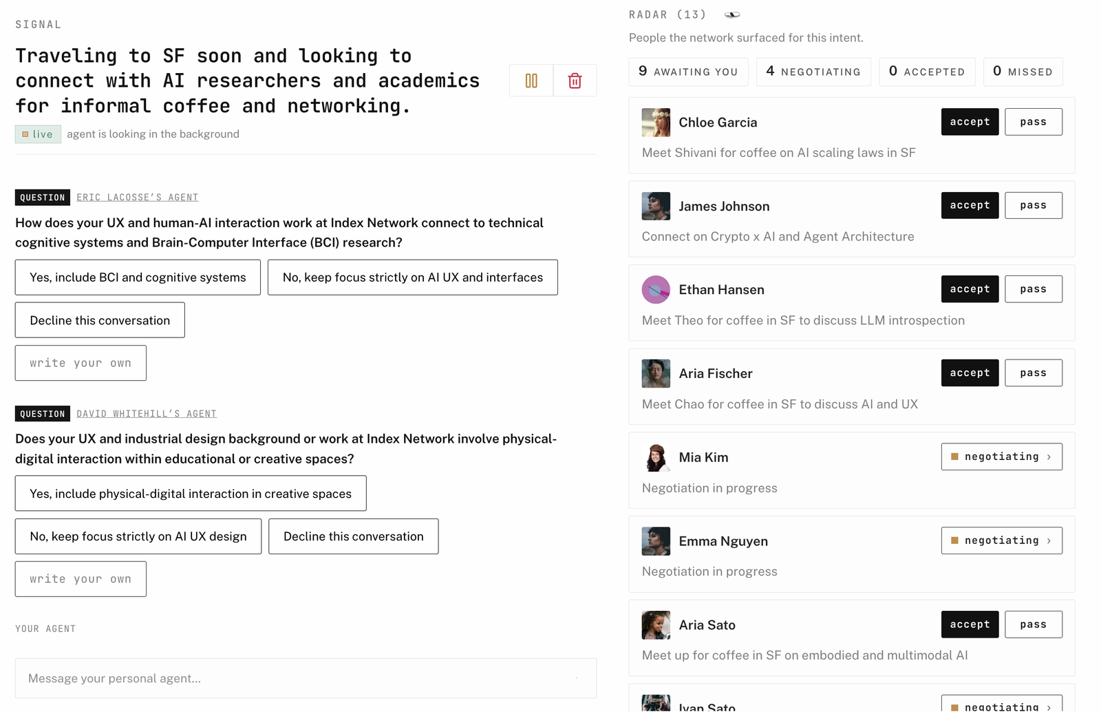
Task: Switch to the 4 Negotiating tab
Action: click(x=813, y=72)
